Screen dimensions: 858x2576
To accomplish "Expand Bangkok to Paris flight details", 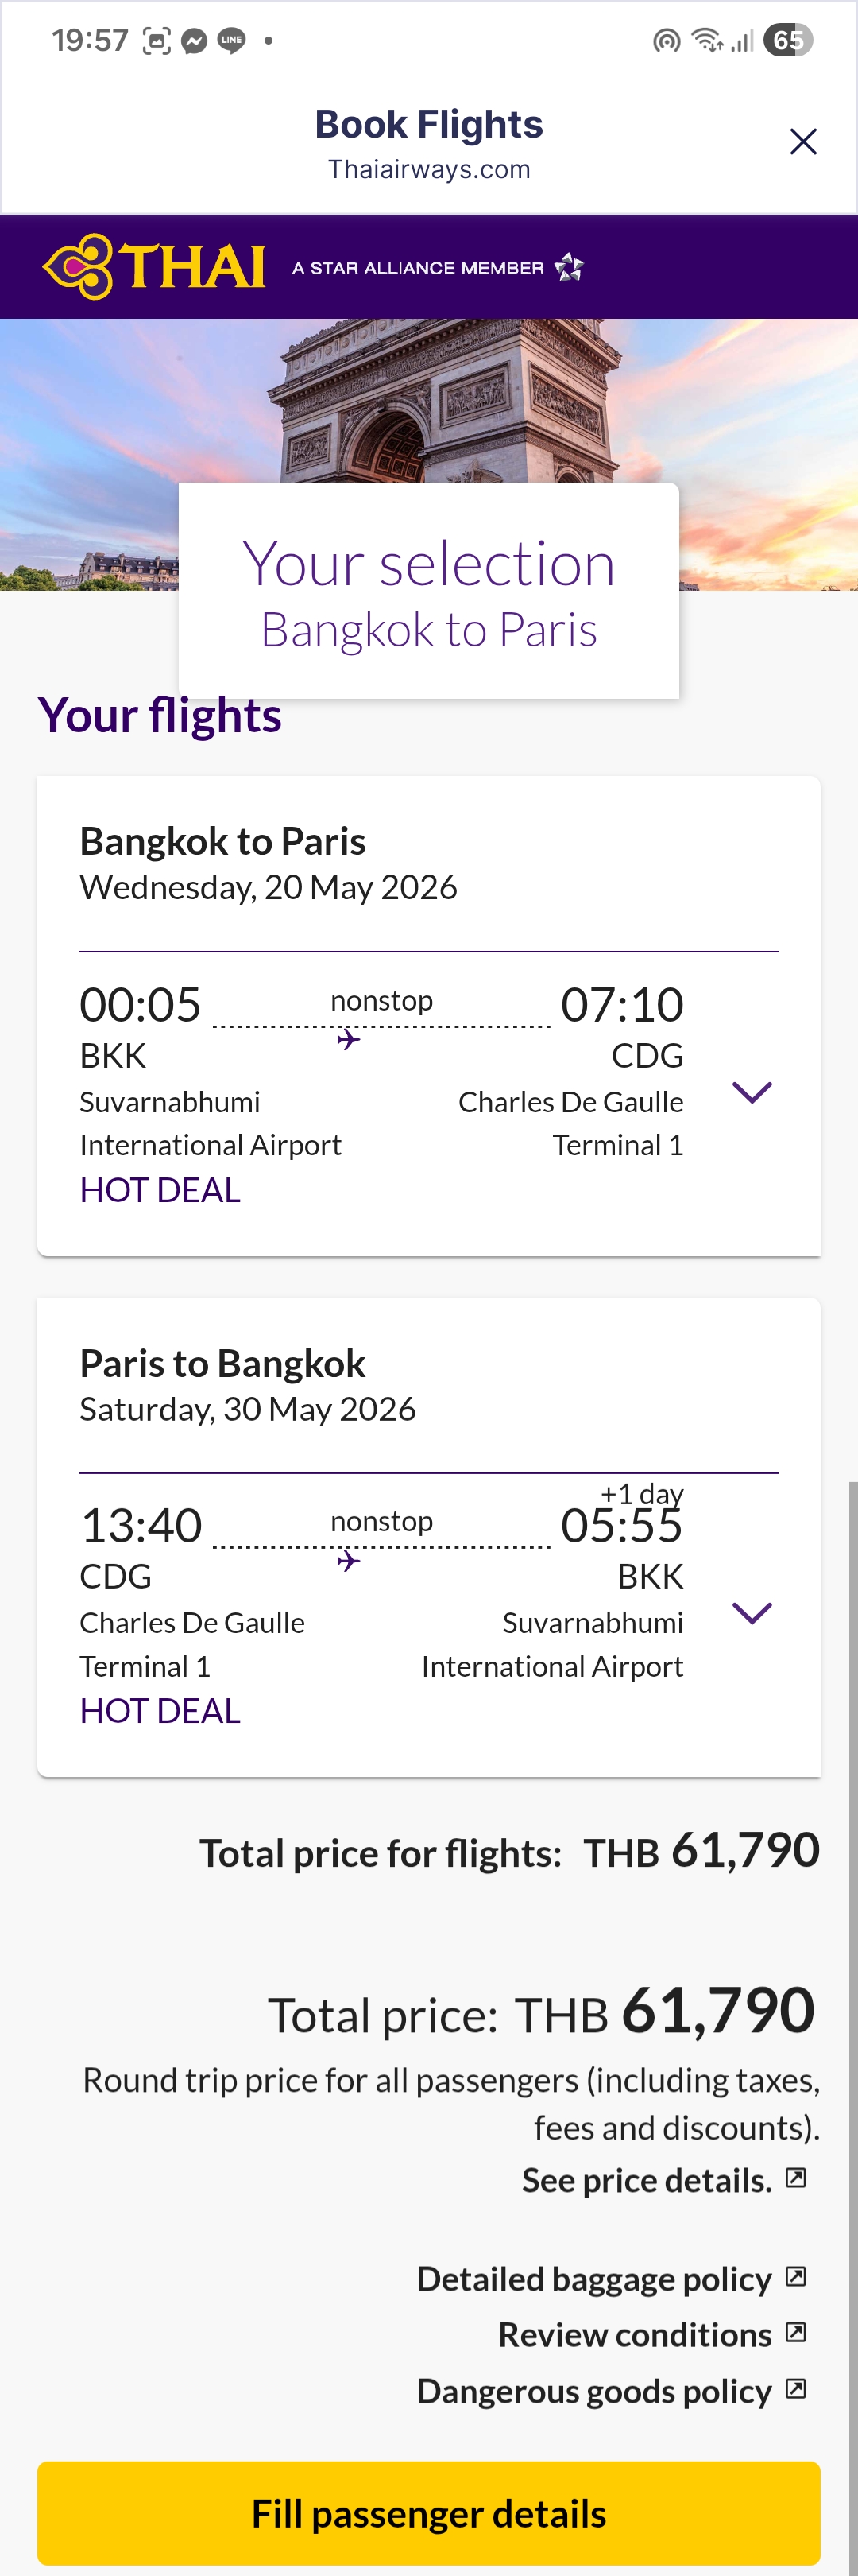I will [x=751, y=1092].
